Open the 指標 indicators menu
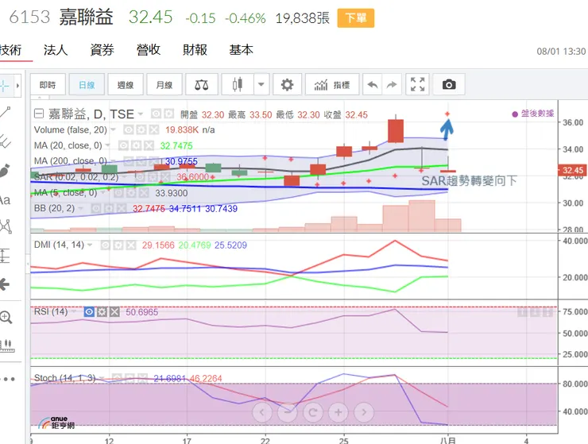 332,85
